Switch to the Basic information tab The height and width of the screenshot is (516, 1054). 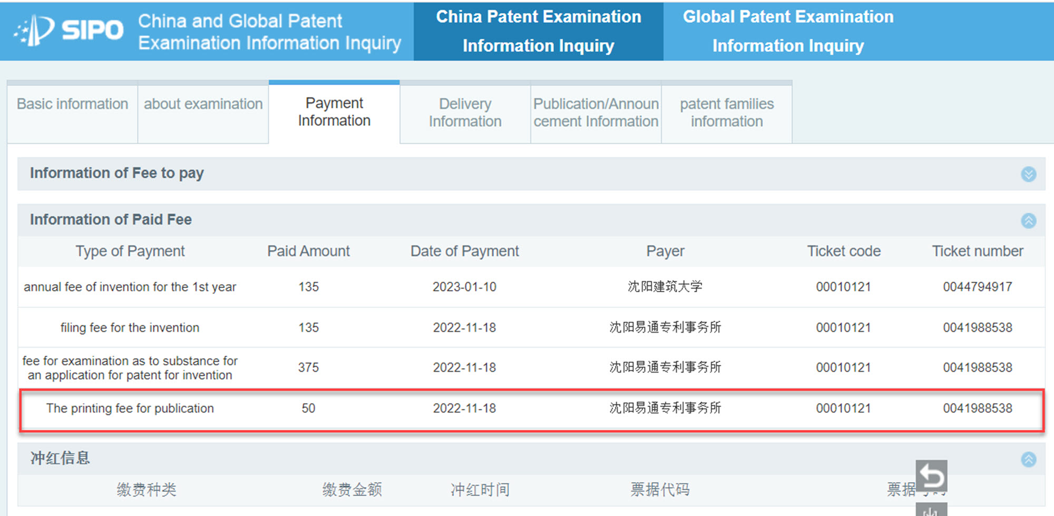coord(72,104)
